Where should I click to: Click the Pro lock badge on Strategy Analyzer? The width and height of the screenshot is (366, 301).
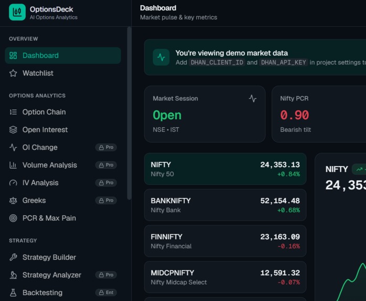coord(106,275)
